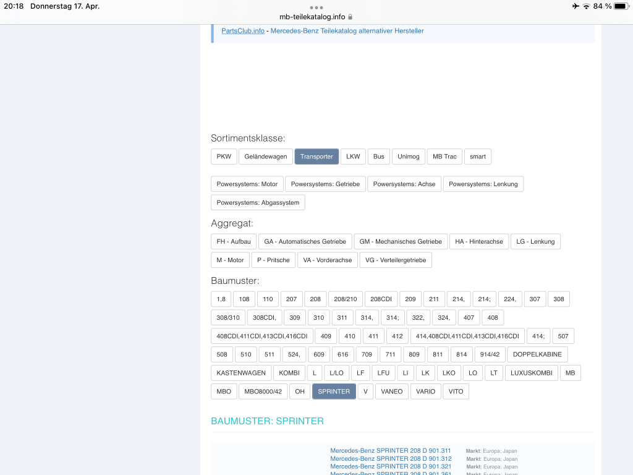The height and width of the screenshot is (475, 633).
Task: Pick the HA - Hinterachse aggregate
Action: click(x=479, y=241)
